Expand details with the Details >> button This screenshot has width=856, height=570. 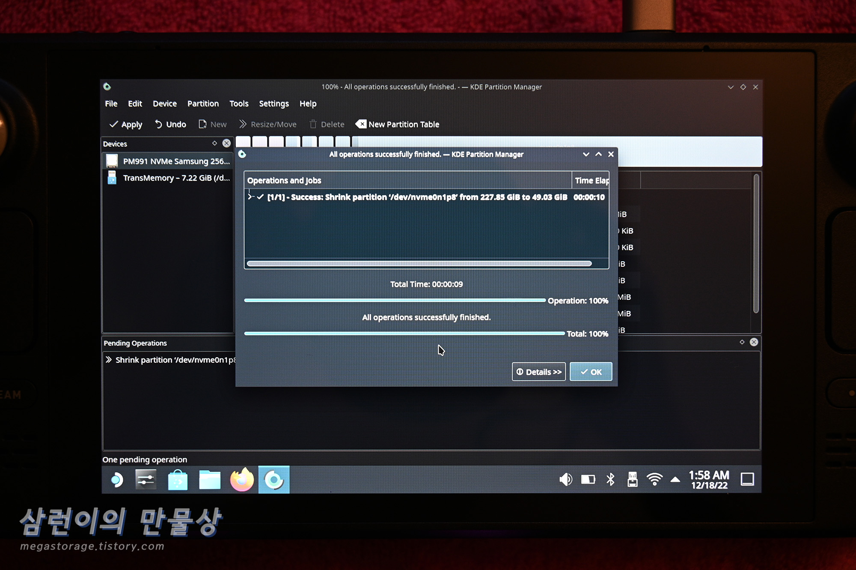538,372
